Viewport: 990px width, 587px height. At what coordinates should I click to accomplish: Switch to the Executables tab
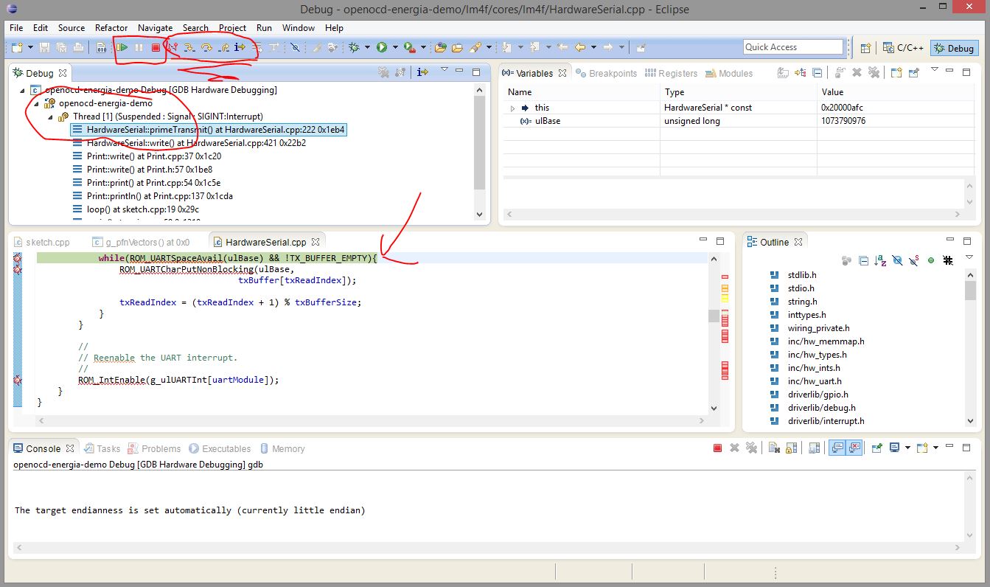pyautogui.click(x=220, y=448)
